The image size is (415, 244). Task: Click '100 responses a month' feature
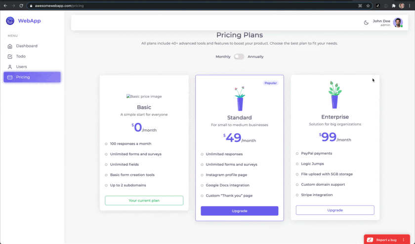[131, 144]
